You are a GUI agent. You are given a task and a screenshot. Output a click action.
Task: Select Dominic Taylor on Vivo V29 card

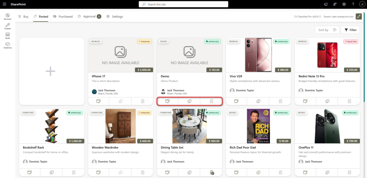tap(245, 90)
